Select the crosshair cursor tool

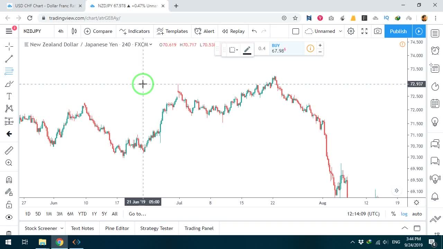[9, 46]
